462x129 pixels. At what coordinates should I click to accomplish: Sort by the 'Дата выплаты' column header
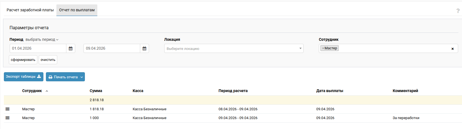(x=330, y=91)
